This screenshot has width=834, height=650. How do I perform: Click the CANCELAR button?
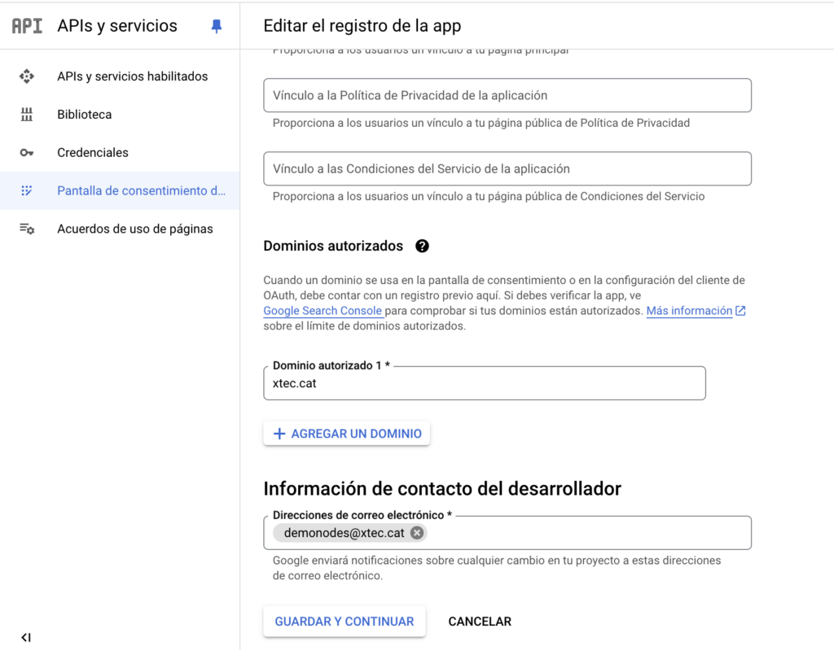pos(480,622)
